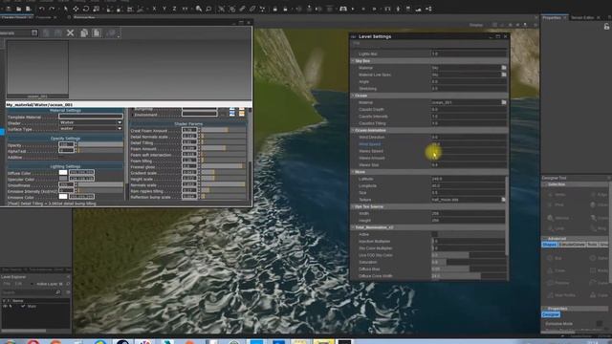Screen dimensions: 612x344
Task: Click the Opacity slider bar
Action: 100,145
